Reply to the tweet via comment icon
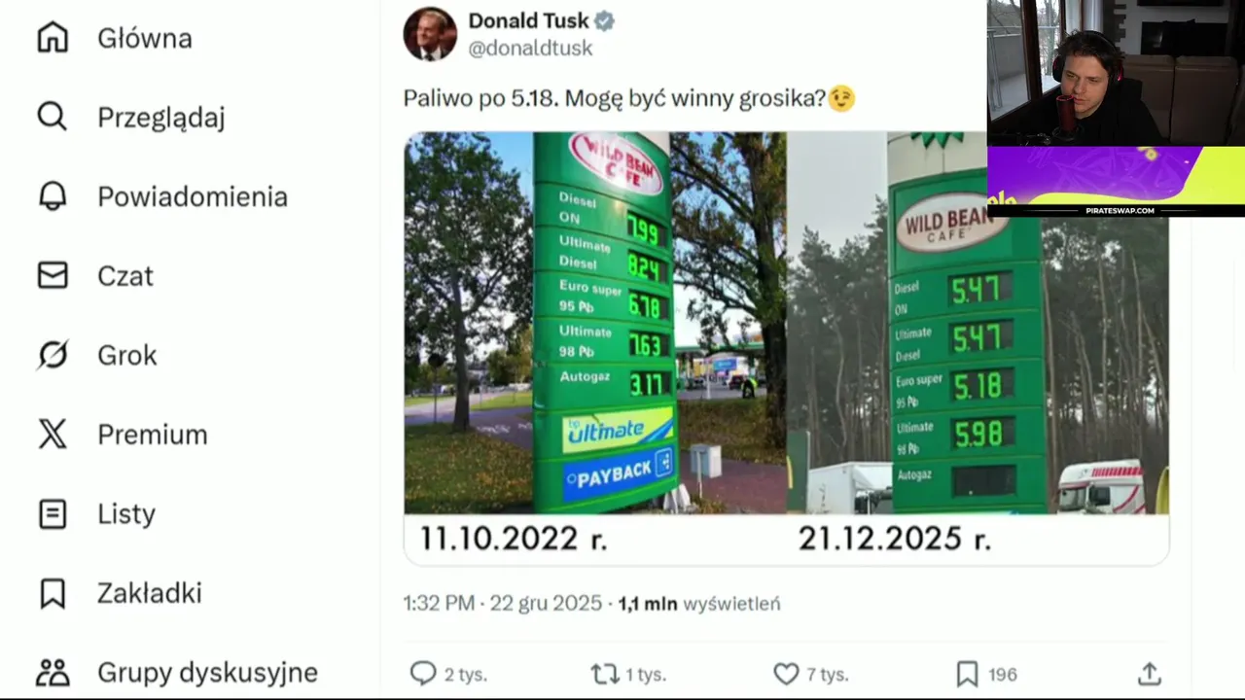The height and width of the screenshot is (700, 1245). [x=423, y=674]
